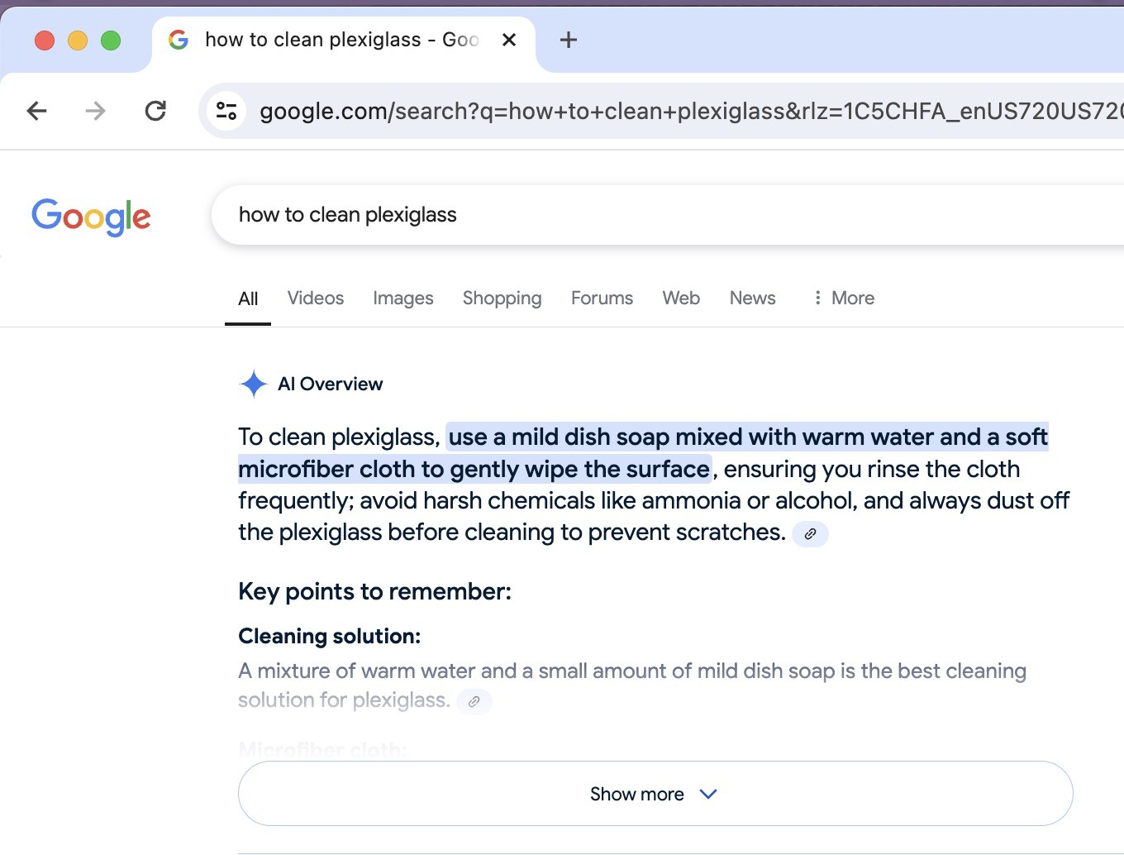Image resolution: width=1124 pixels, height=855 pixels.
Task: Click the Google logo
Action: pos(91,217)
